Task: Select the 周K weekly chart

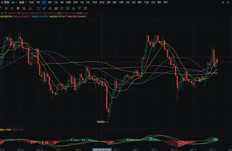Action: click(140, 2)
